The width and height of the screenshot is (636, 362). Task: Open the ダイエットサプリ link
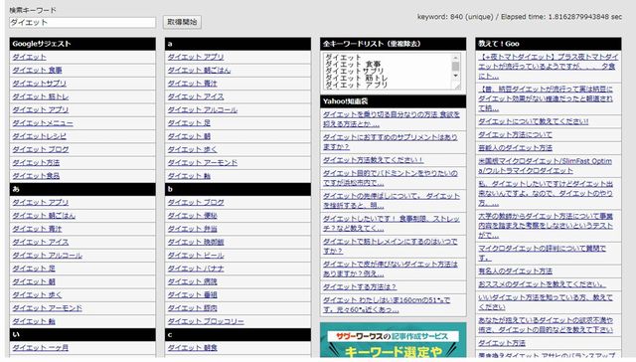(x=39, y=84)
